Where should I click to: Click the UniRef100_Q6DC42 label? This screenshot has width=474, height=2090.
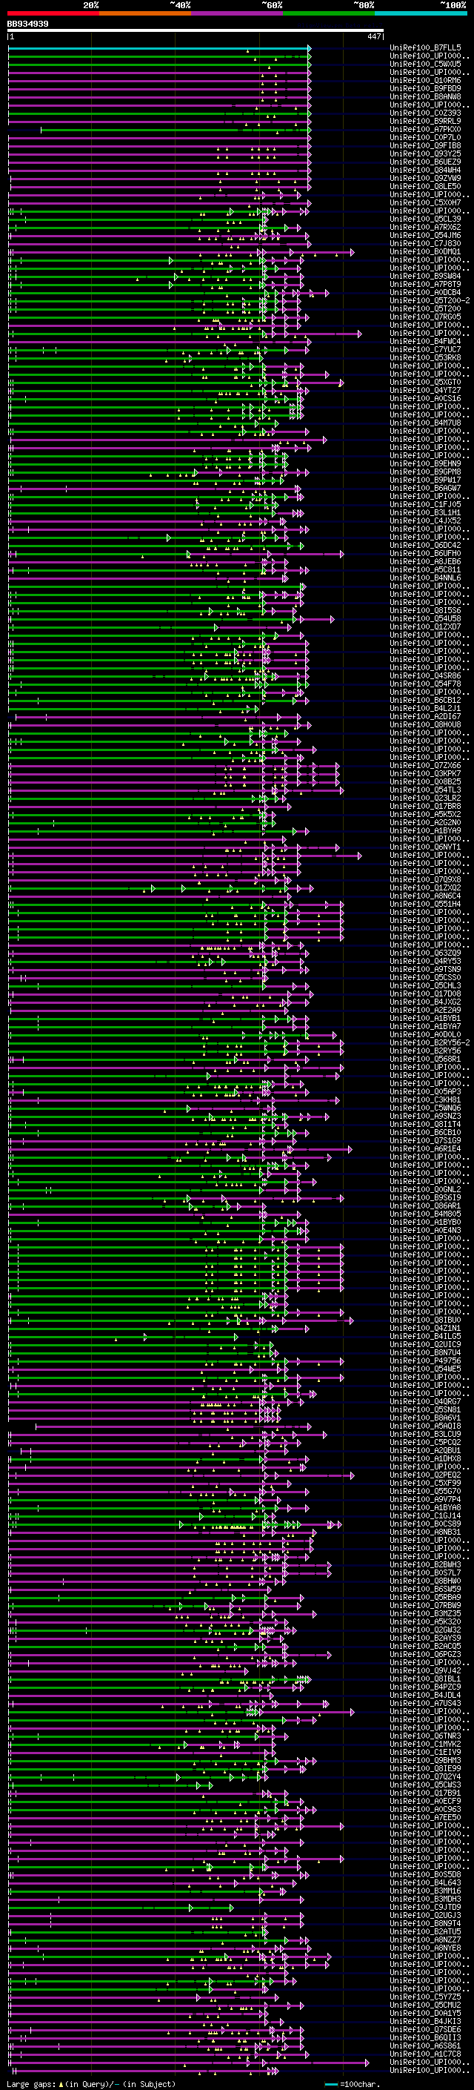pos(425,545)
